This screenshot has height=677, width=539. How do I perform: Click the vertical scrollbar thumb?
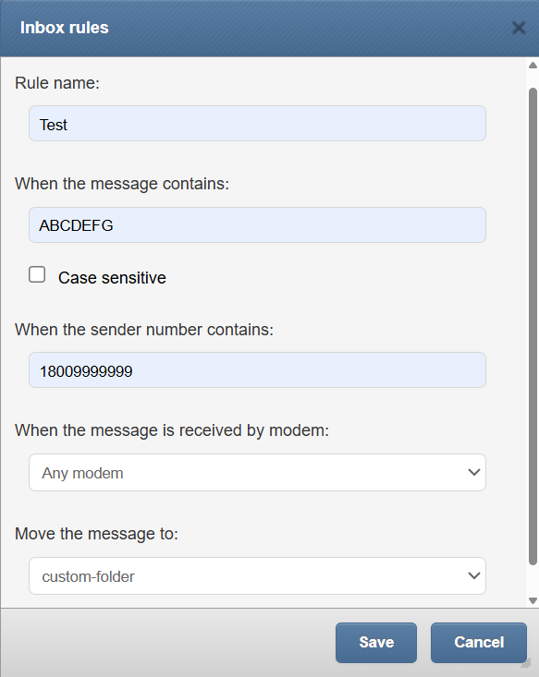[533, 326]
